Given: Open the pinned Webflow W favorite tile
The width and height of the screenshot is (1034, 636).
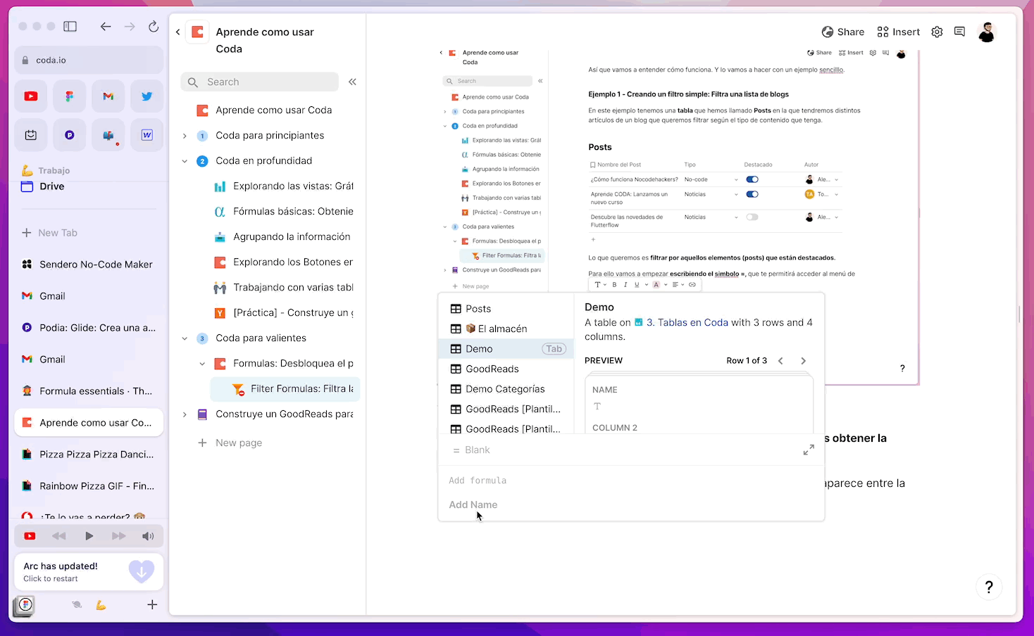Looking at the screenshot, I should point(147,135).
